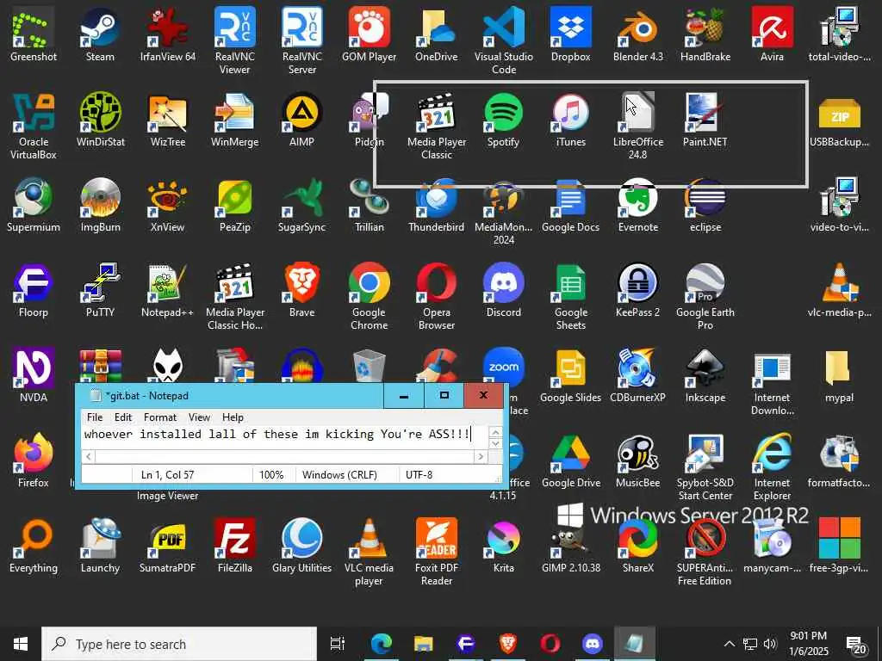Select the mypal folder icon
Image resolution: width=882 pixels, height=661 pixels.
[x=839, y=377]
